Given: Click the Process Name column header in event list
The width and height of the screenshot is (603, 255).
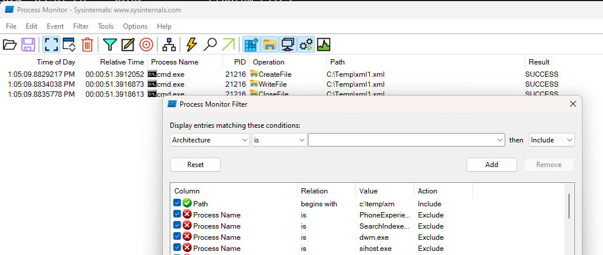Looking at the screenshot, I should pyautogui.click(x=186, y=62).
